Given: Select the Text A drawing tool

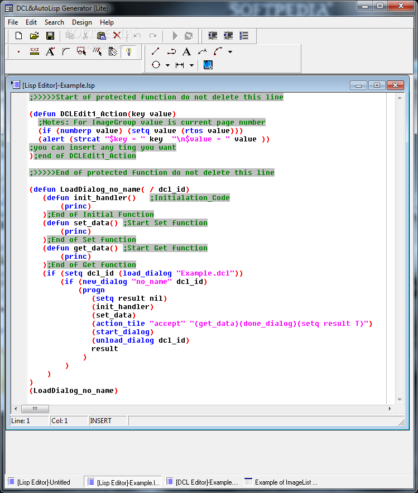Looking at the screenshot, I should click(187, 51).
